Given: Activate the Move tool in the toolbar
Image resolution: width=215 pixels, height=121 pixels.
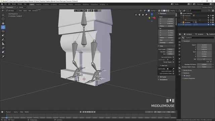Looking at the screenshot, I should (3, 27).
